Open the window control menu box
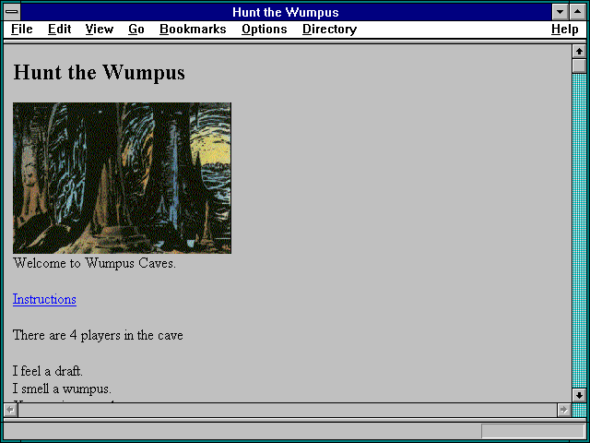The image size is (590, 443). point(12,12)
